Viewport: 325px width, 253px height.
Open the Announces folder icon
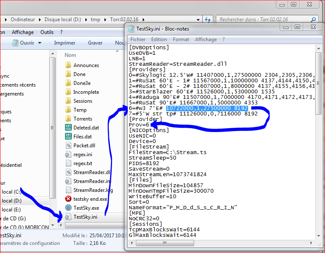click(x=68, y=65)
